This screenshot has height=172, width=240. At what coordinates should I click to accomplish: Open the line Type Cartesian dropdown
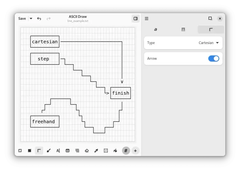tap(209, 43)
